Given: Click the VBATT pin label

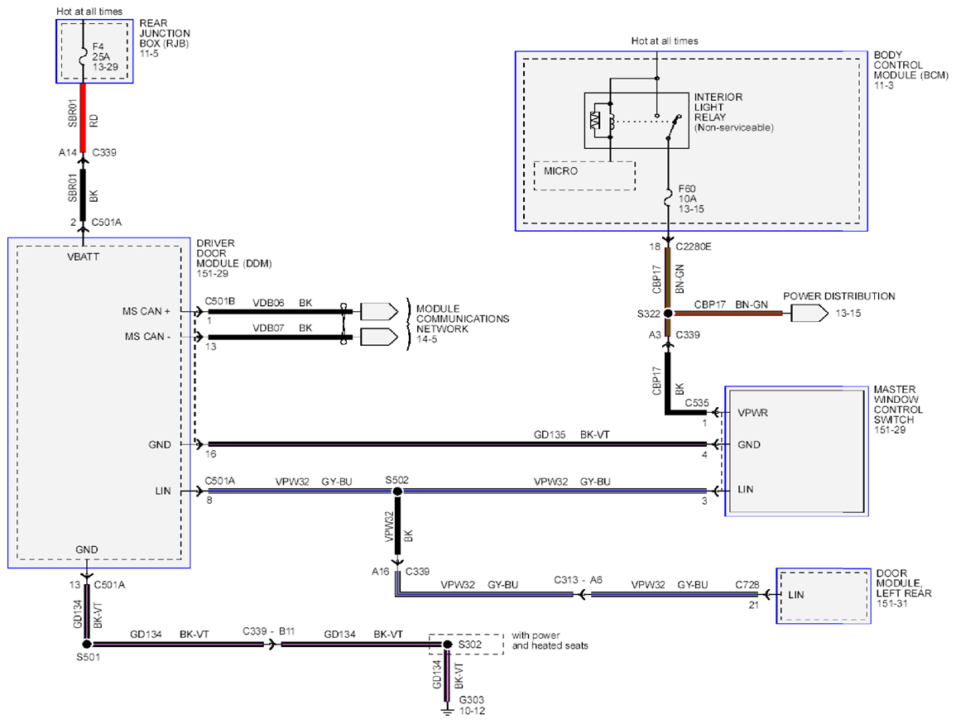Looking at the screenshot, I should coord(83,257).
